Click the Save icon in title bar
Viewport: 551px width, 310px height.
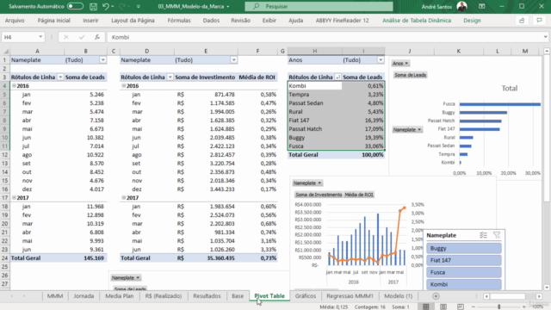pyautogui.click(x=93, y=6)
